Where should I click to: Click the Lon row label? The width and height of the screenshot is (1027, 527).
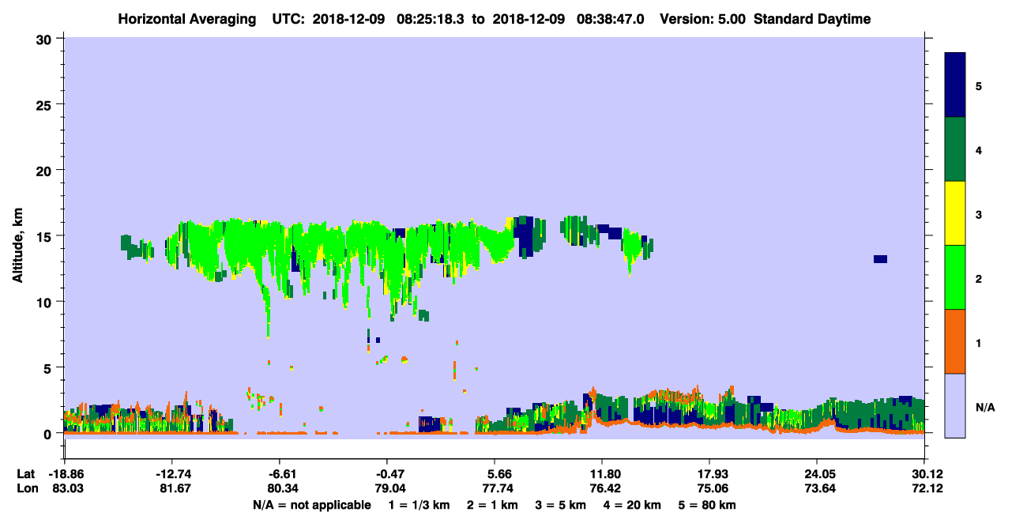26,488
